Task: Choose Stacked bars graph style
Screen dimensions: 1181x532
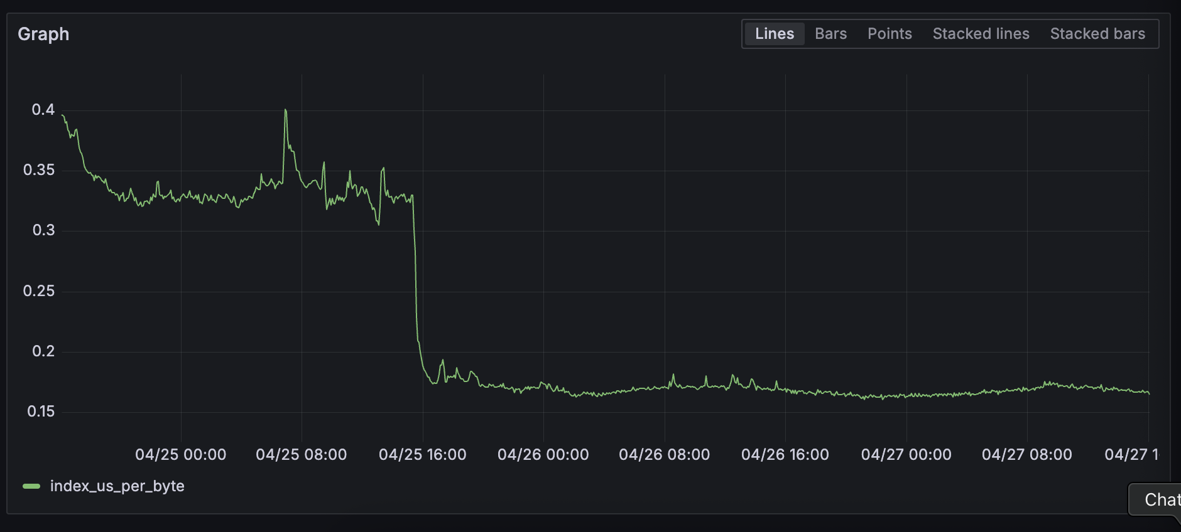Action: (x=1097, y=34)
